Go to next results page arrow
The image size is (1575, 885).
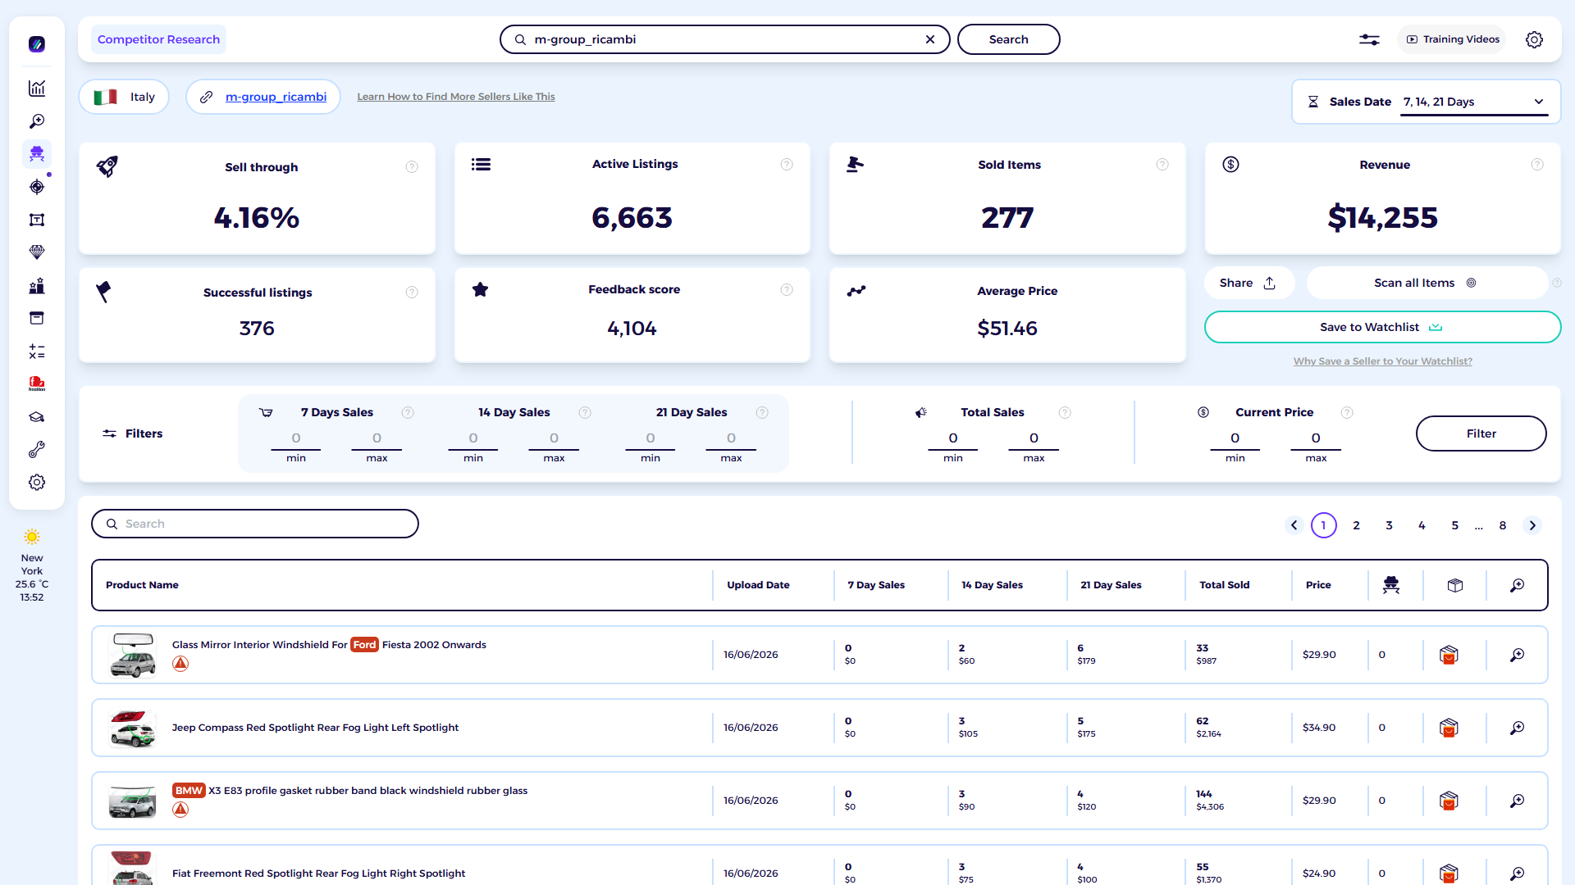click(x=1532, y=525)
